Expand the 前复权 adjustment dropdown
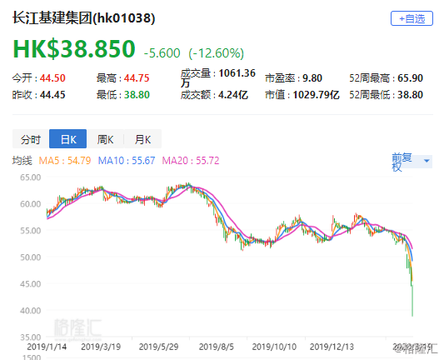This screenshot has height=360, width=444. coord(412,162)
